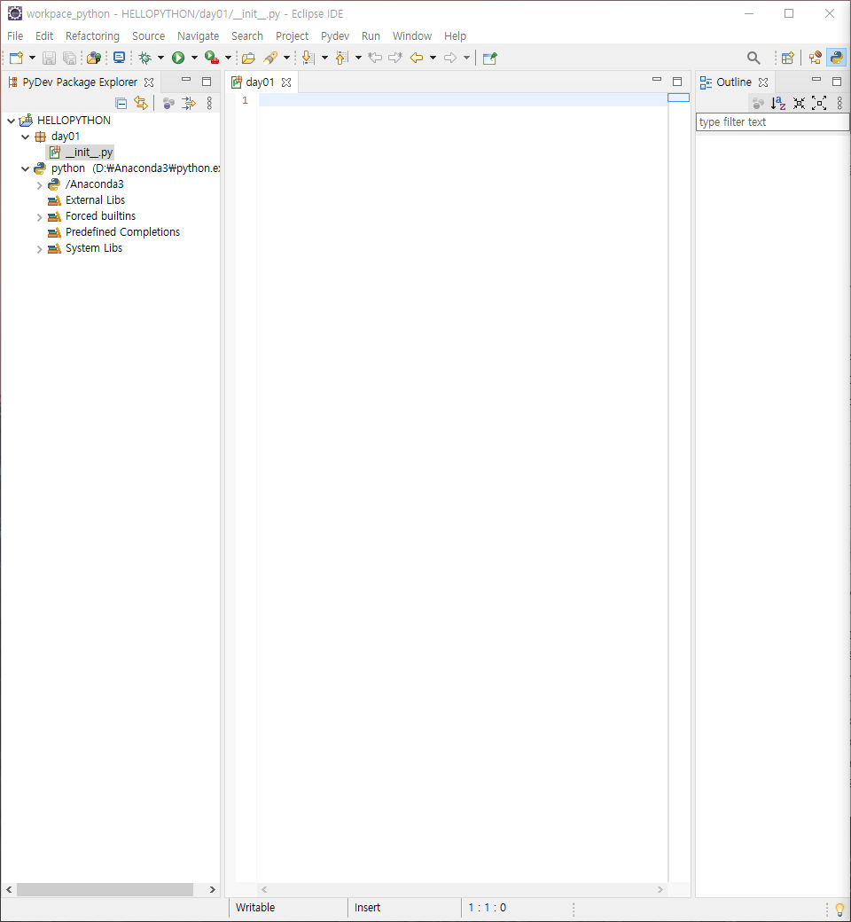The image size is (851, 922).
Task: Select the day01 editor tab
Action: [260, 82]
